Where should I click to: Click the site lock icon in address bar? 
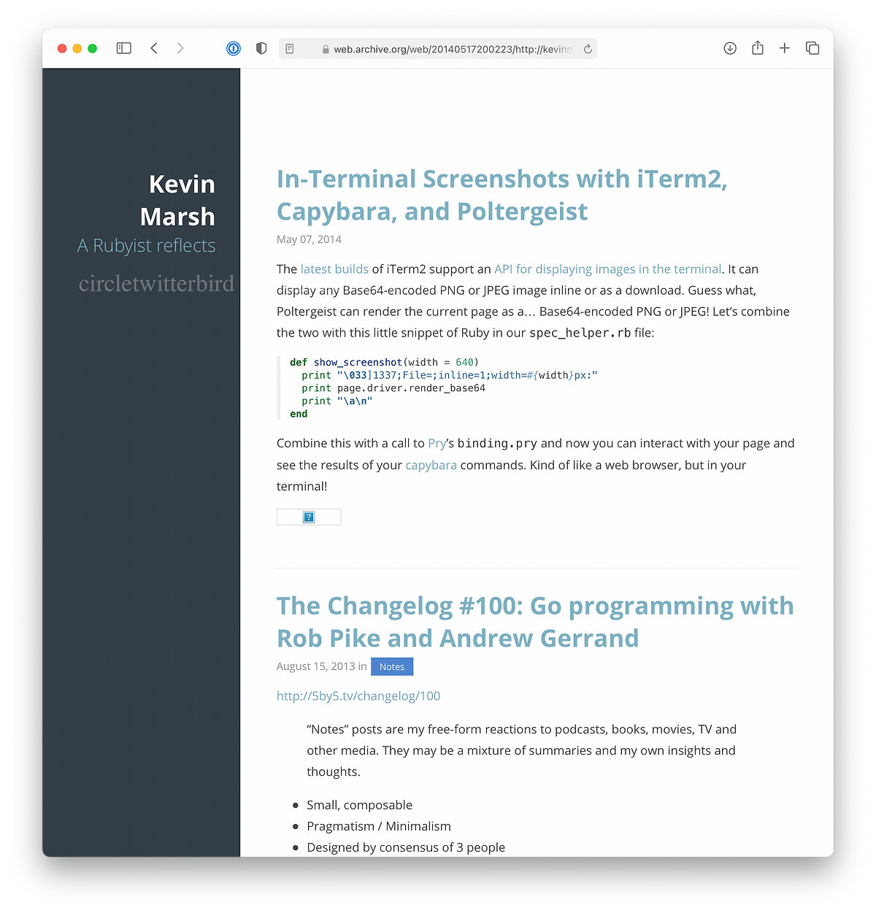tap(326, 49)
